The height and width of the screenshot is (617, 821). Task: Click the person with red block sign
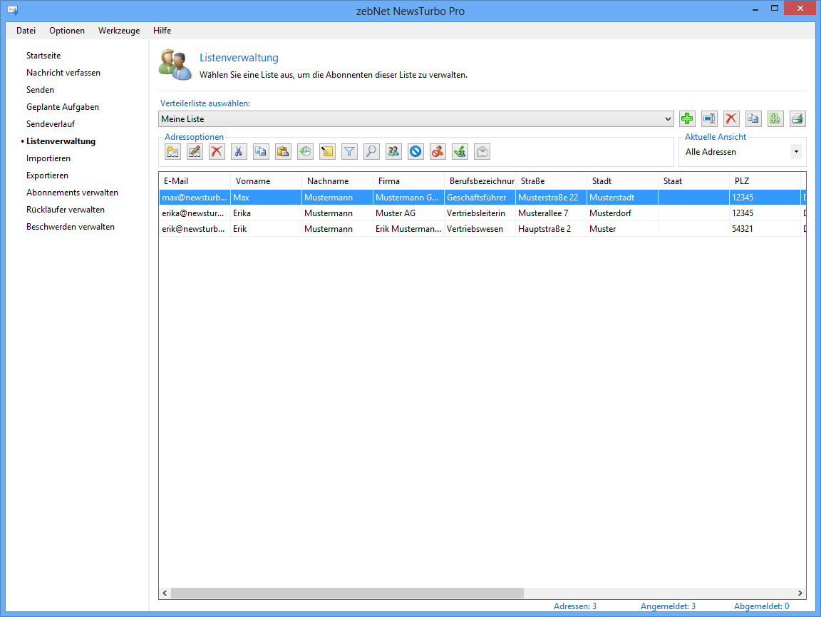click(438, 152)
